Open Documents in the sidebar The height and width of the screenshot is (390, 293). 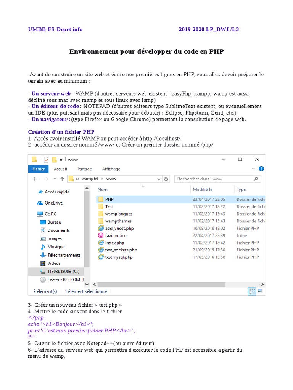tap(58, 230)
